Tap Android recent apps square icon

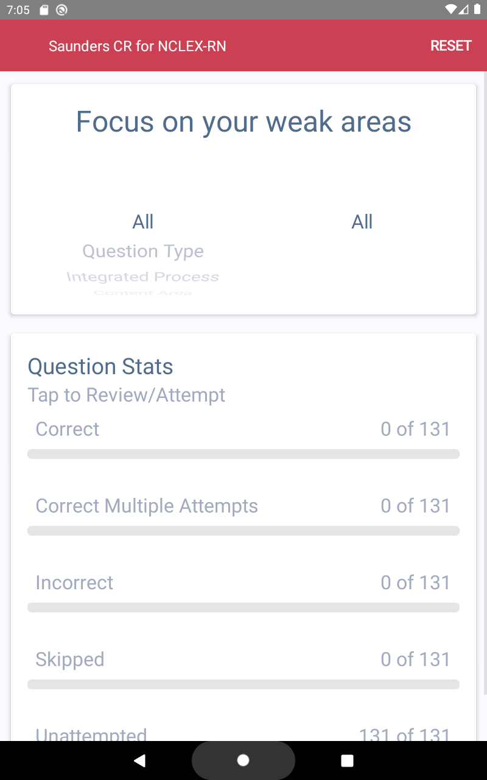pos(347,760)
